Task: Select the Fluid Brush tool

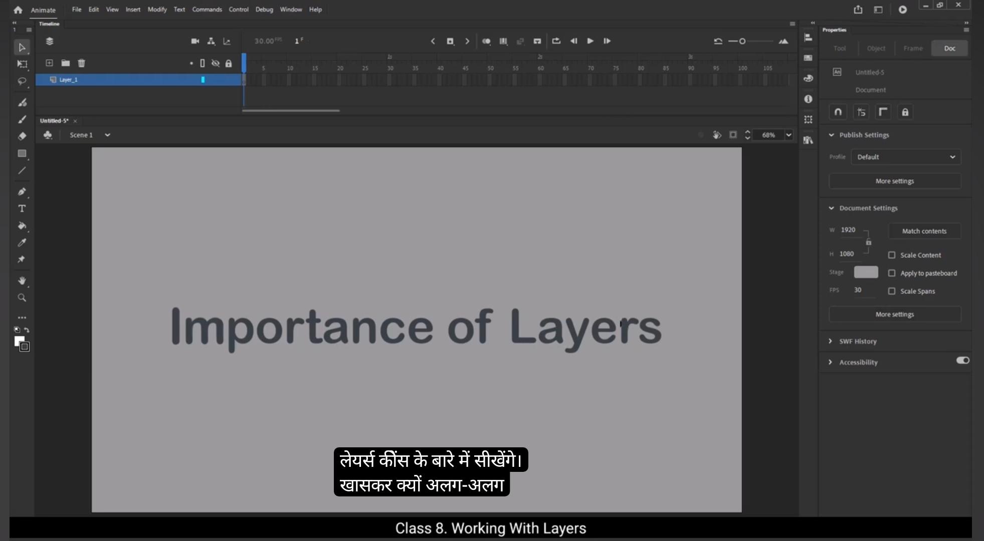Action: point(22,102)
